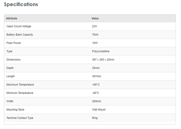Select the Dimensions attribute label
The width and height of the screenshot is (181, 129).
13,60
